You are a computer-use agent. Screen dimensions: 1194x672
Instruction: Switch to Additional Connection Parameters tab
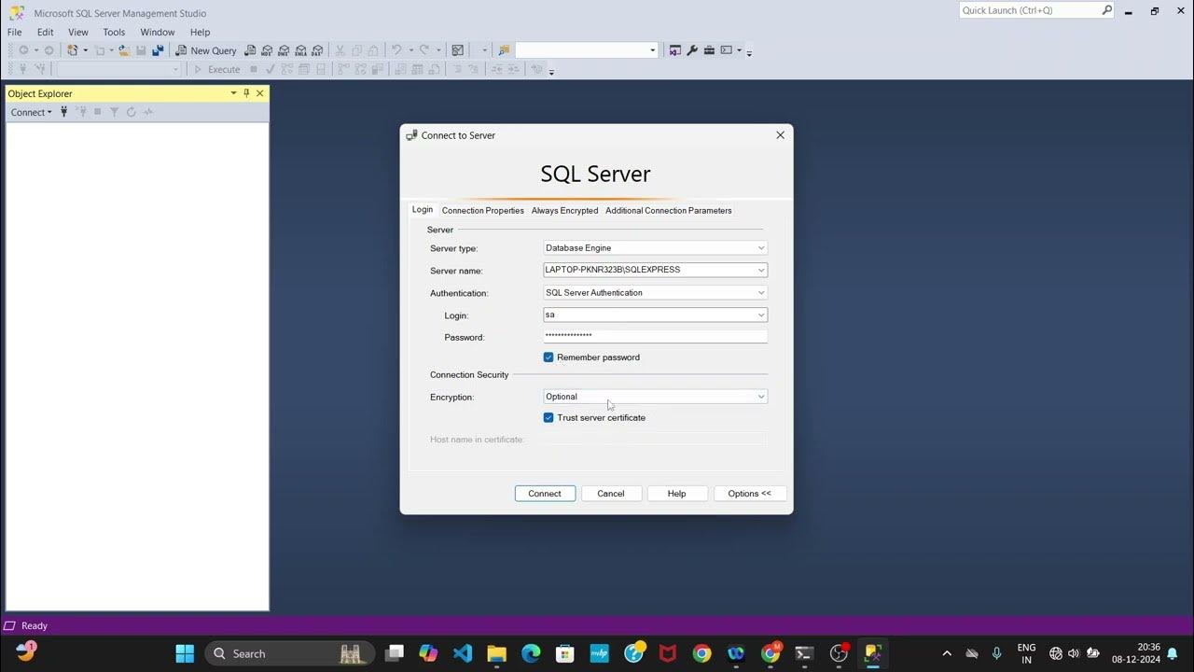pos(669,210)
